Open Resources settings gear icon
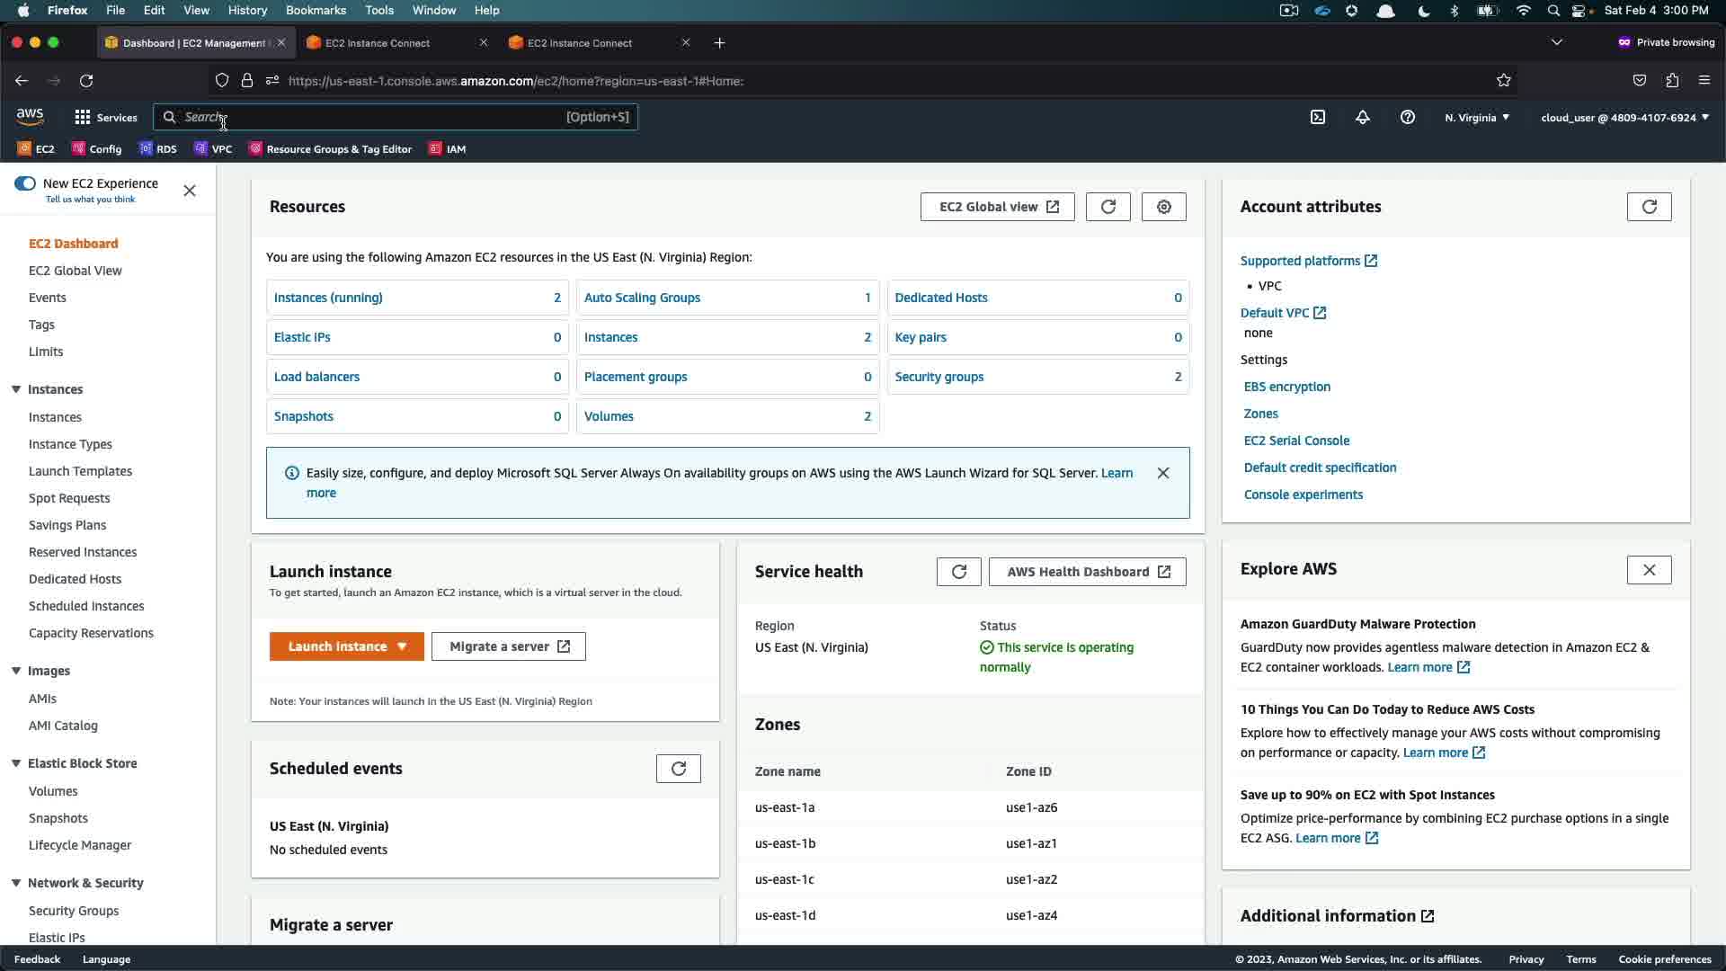1726x971 pixels. point(1163,207)
